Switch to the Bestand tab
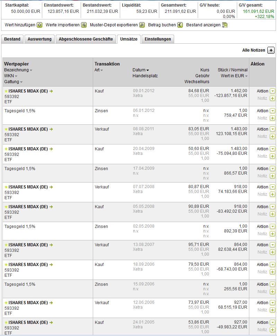The width and height of the screenshot is (277, 336). 12,39
